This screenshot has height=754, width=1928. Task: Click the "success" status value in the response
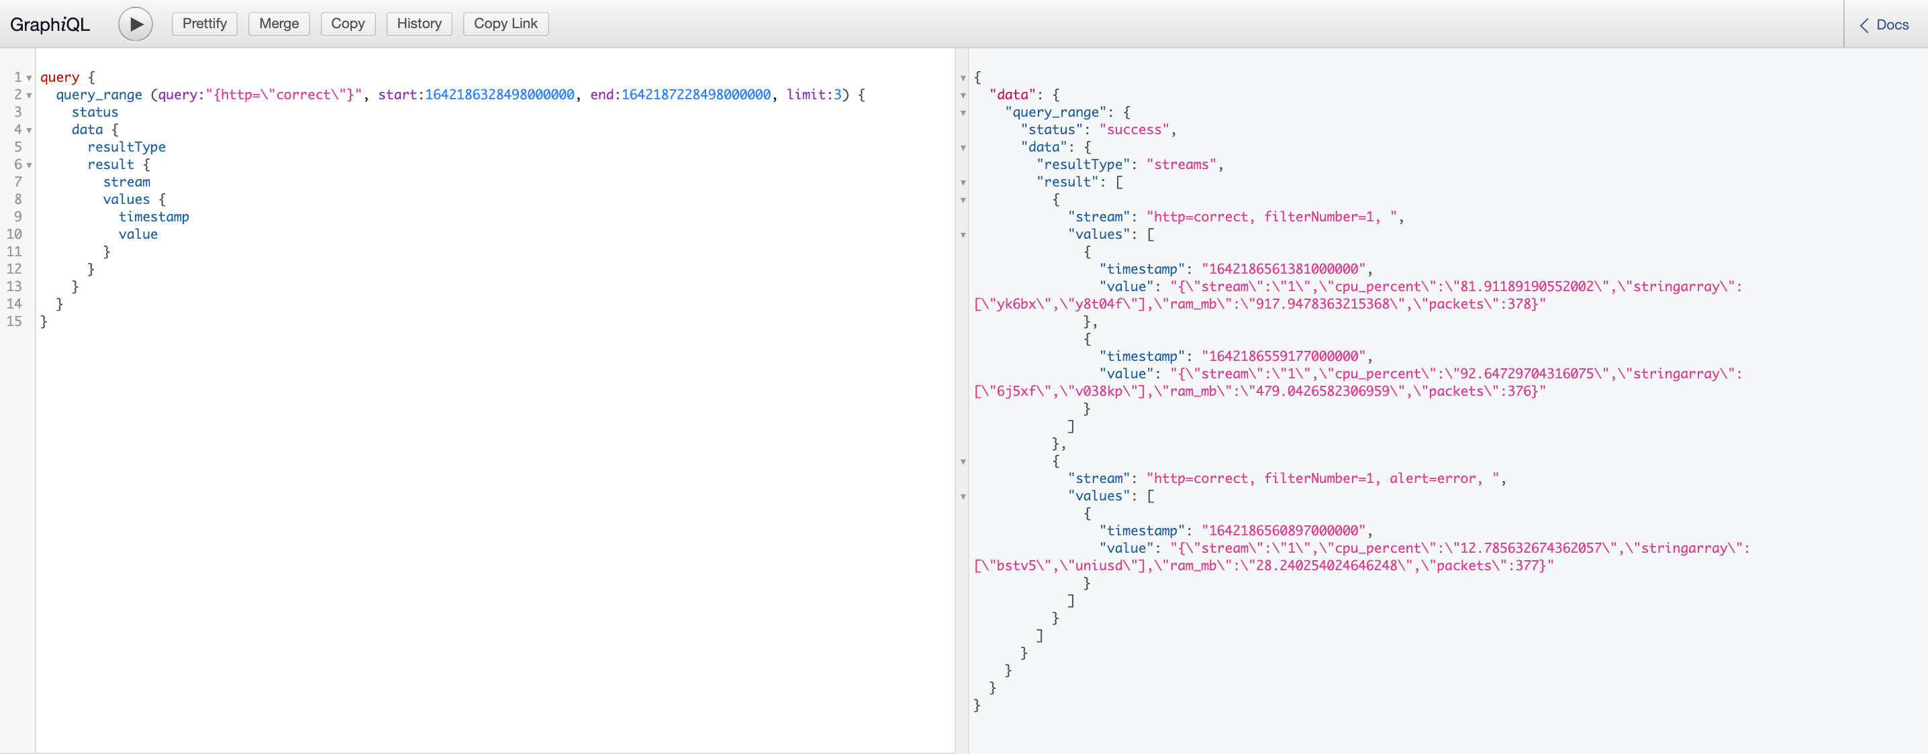pyautogui.click(x=1134, y=129)
